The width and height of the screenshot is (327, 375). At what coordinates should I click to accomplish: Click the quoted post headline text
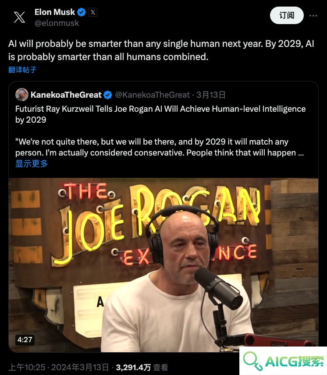tap(160, 114)
